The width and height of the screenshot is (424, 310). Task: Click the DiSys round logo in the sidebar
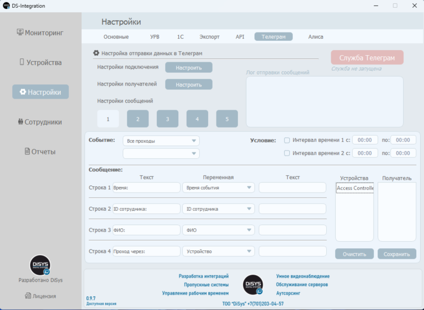tap(40, 265)
